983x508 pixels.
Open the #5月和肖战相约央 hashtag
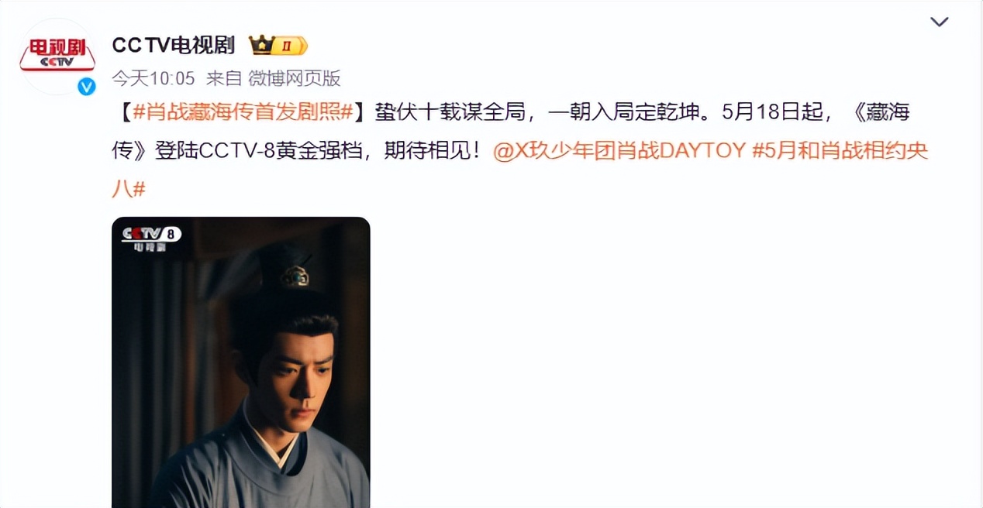tap(840, 150)
